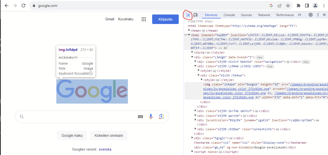The height and width of the screenshot is (155, 328).
Task: View site information via the lock icon
Action: (34, 6)
